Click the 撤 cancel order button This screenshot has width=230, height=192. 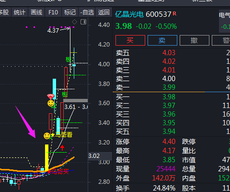(195, 40)
